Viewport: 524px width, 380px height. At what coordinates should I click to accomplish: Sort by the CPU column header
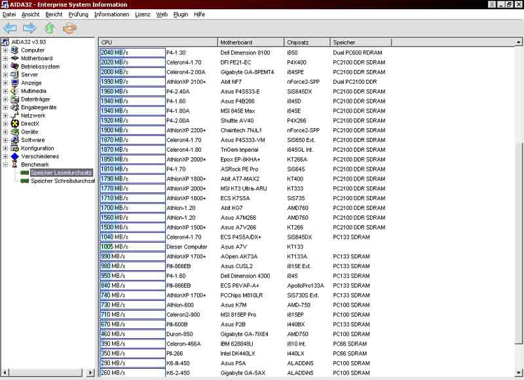tap(158, 43)
